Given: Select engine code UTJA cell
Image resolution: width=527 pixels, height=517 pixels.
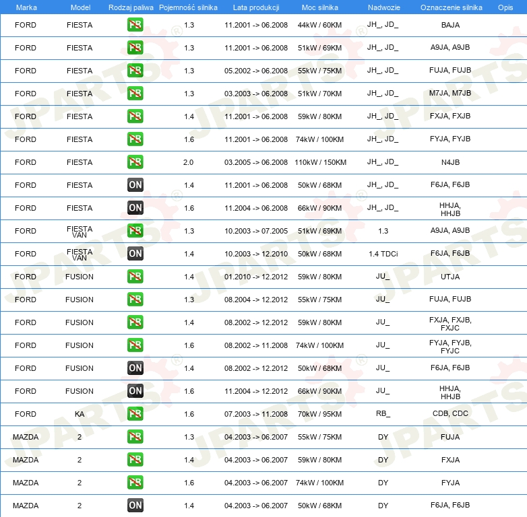Looking at the screenshot, I should coord(450,277).
